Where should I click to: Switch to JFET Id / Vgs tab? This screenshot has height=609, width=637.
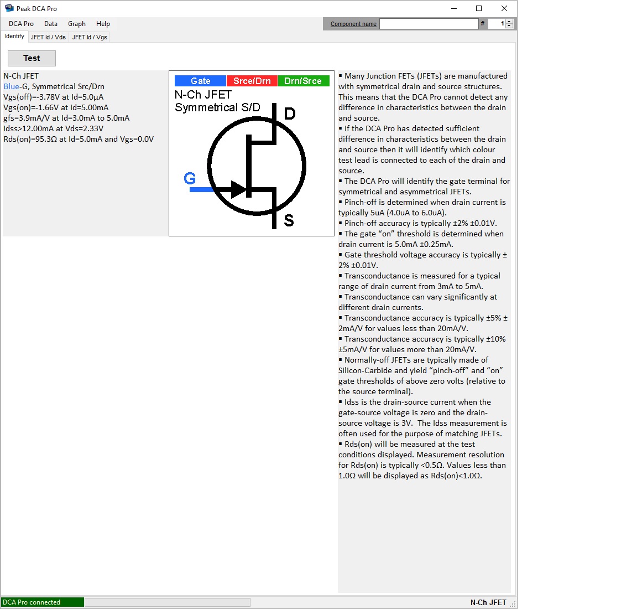[90, 37]
